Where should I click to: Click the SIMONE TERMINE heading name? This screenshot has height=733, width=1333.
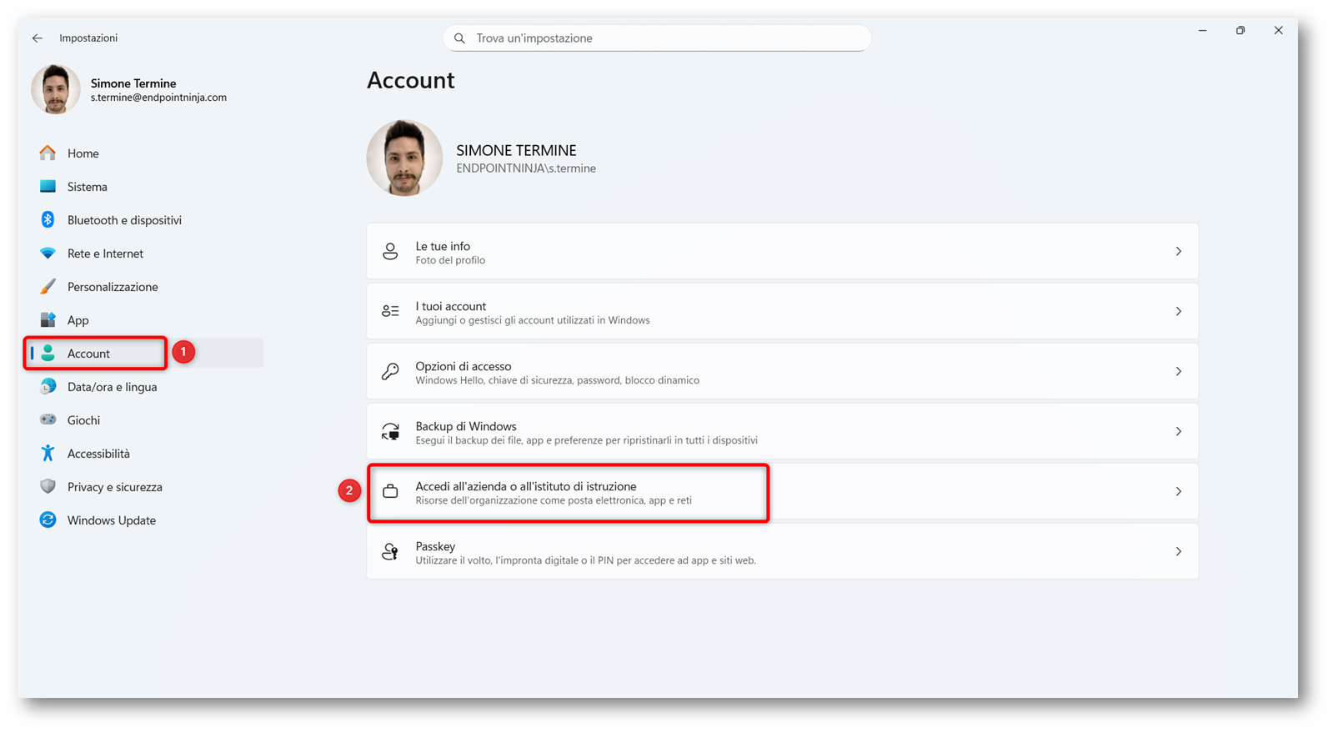(516, 150)
